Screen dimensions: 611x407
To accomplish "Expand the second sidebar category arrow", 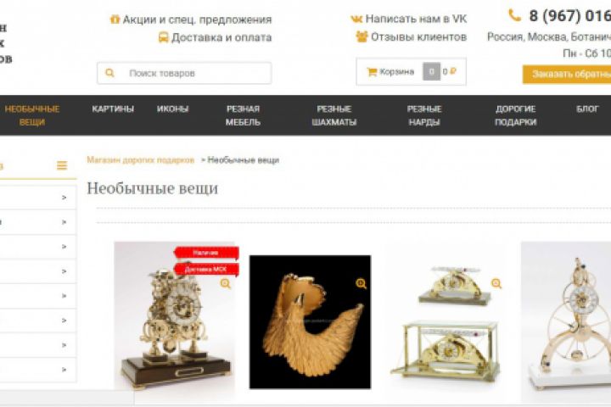I will coord(64,222).
